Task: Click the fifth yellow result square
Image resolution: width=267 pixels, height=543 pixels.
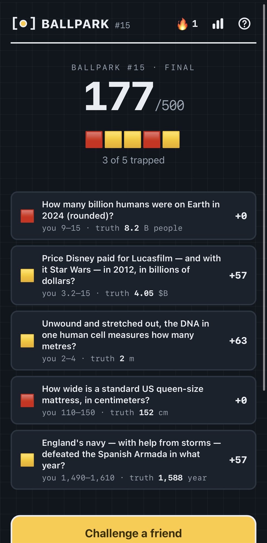Action: point(171,140)
